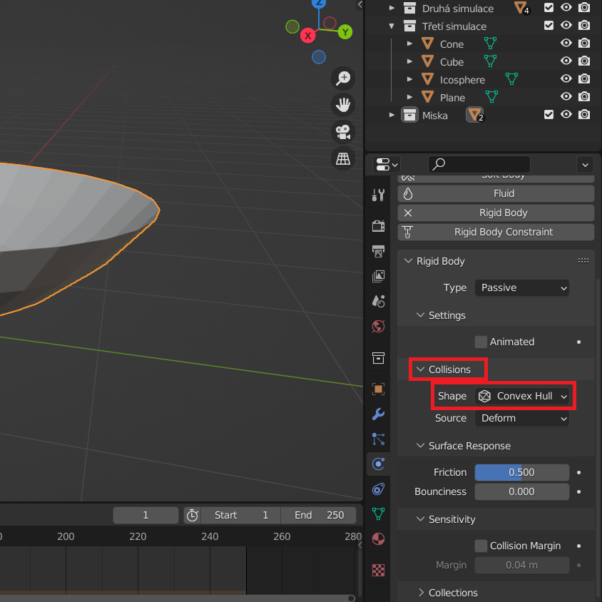Viewport: 602px width, 602px height.
Task: Enable the Collision Margin checkbox
Action: (481, 546)
